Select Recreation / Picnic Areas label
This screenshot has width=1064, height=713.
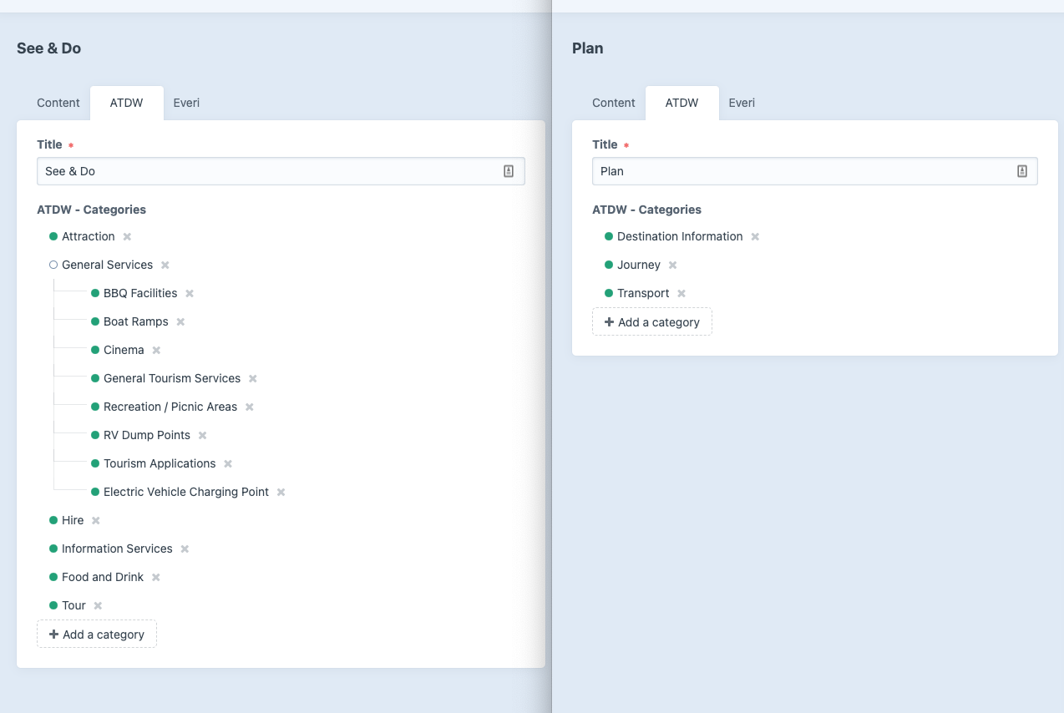170,407
